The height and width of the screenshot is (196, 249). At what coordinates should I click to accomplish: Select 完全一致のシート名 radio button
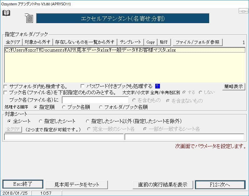(x=89, y=129)
